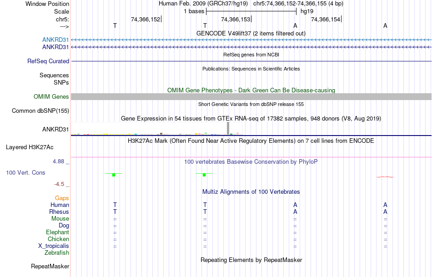This screenshot has height=277, width=432.
Task: Click the SNPs label
Action: click(61, 82)
